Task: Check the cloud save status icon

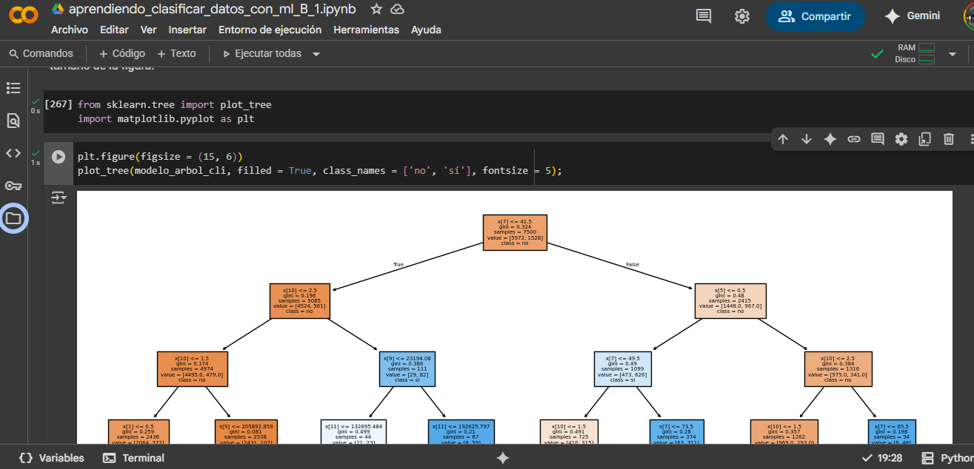Action: coord(397,9)
